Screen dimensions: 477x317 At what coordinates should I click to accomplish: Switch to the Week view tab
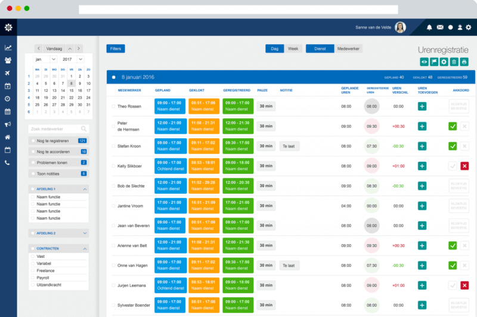293,49
